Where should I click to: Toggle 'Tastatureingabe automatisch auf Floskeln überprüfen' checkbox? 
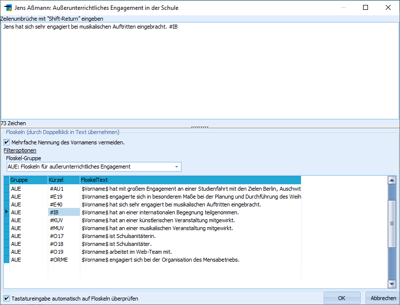(x=6, y=298)
